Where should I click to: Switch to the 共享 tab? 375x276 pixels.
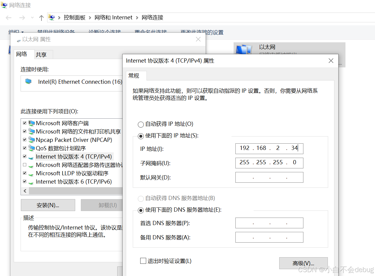41,55
